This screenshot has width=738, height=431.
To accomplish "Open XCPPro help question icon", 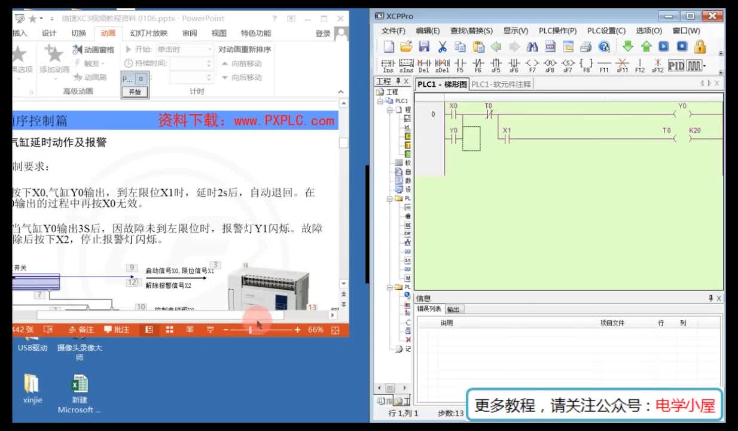I will point(604,47).
